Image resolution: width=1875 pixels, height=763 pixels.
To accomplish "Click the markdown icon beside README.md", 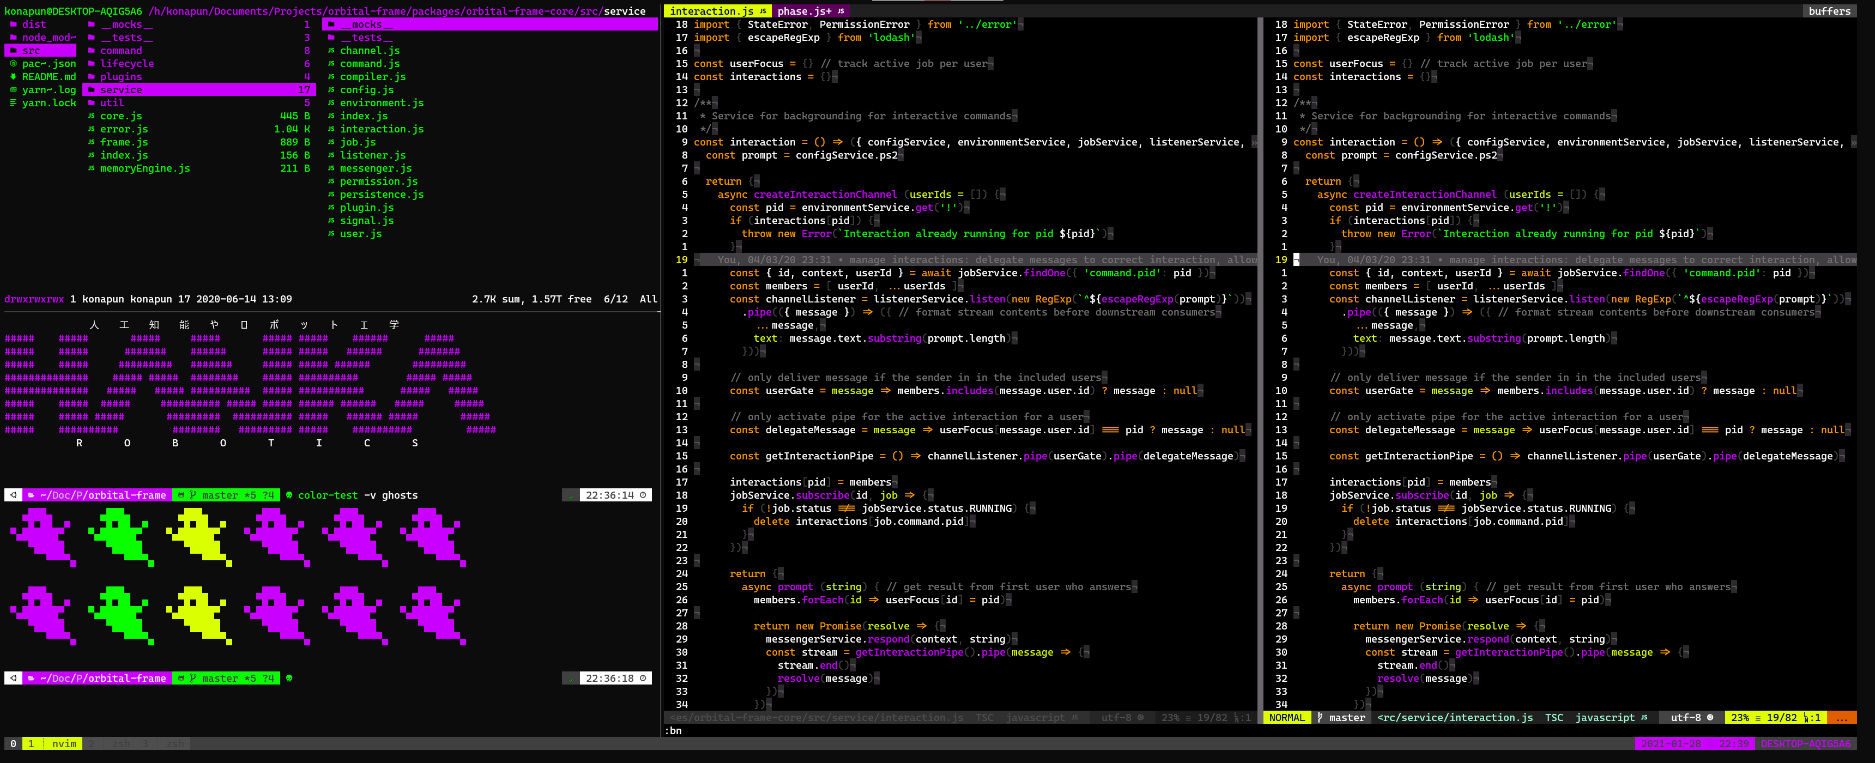I will click(x=13, y=77).
